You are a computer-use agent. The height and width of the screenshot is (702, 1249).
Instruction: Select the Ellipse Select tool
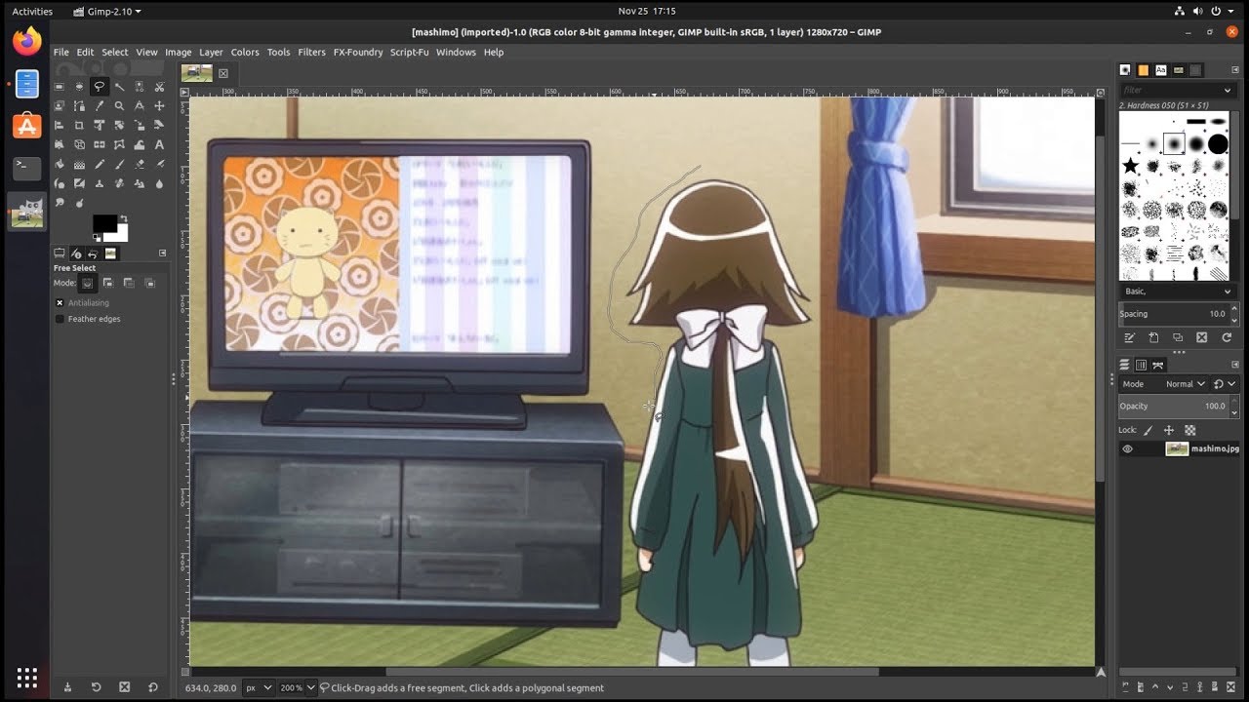click(x=79, y=87)
